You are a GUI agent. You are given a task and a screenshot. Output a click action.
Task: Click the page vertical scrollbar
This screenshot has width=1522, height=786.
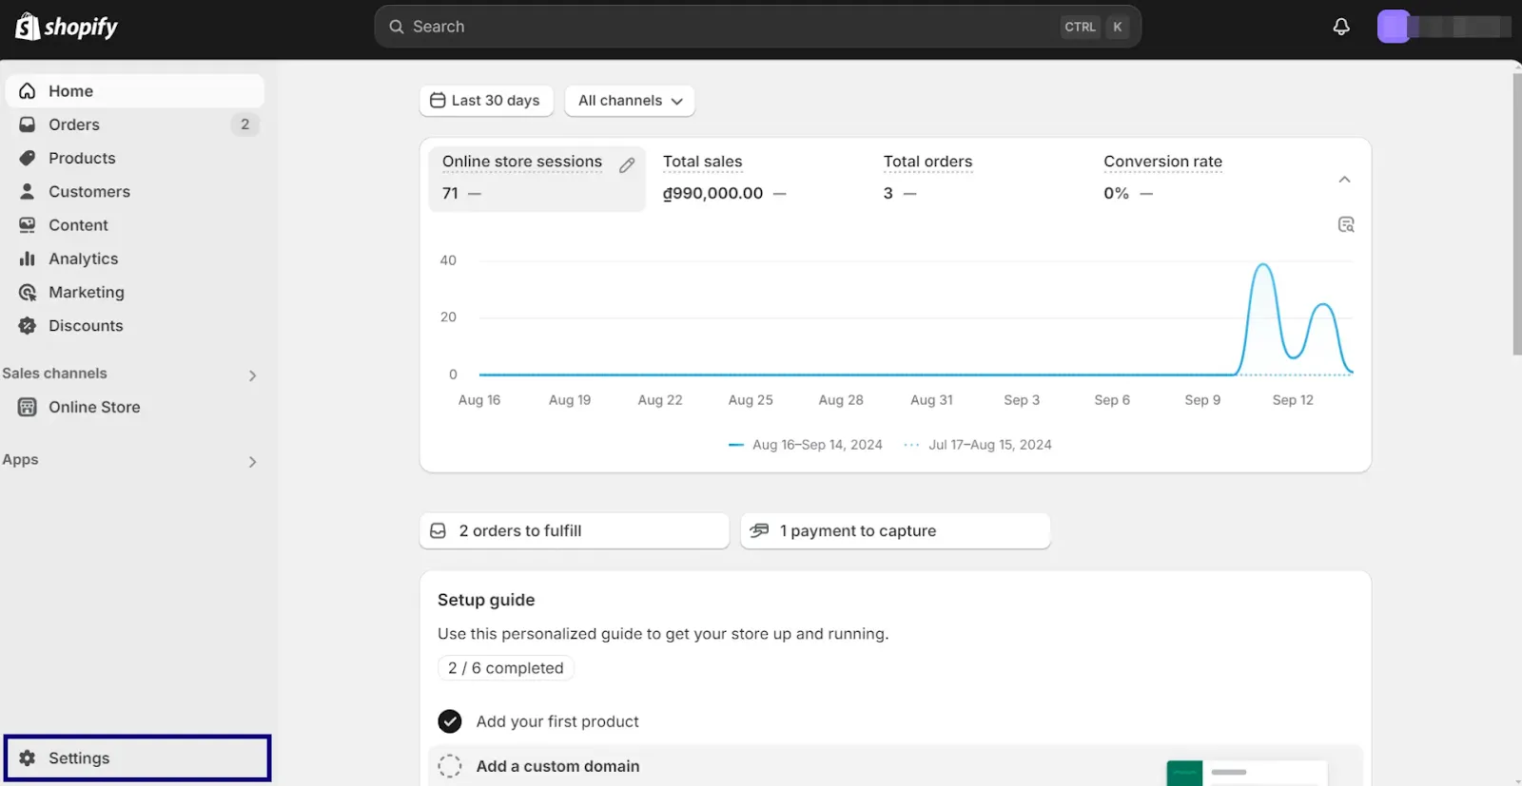click(1516, 214)
